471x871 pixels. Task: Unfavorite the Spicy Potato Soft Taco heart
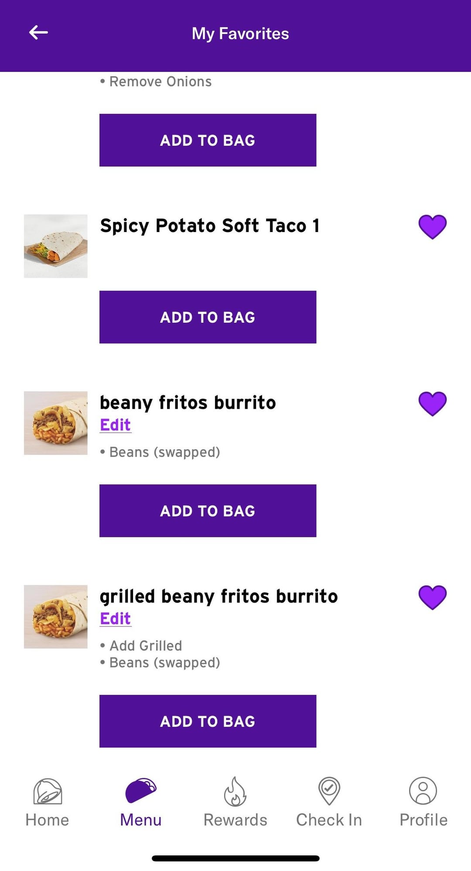[x=432, y=227]
